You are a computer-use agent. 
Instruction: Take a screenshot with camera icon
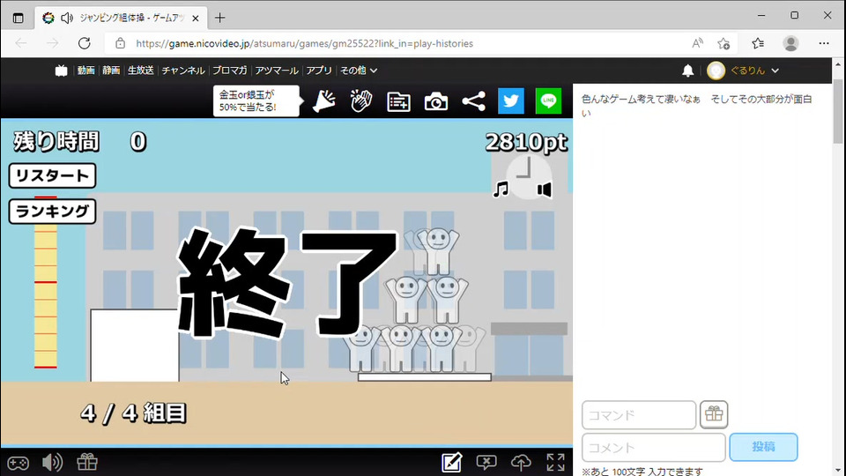436,101
